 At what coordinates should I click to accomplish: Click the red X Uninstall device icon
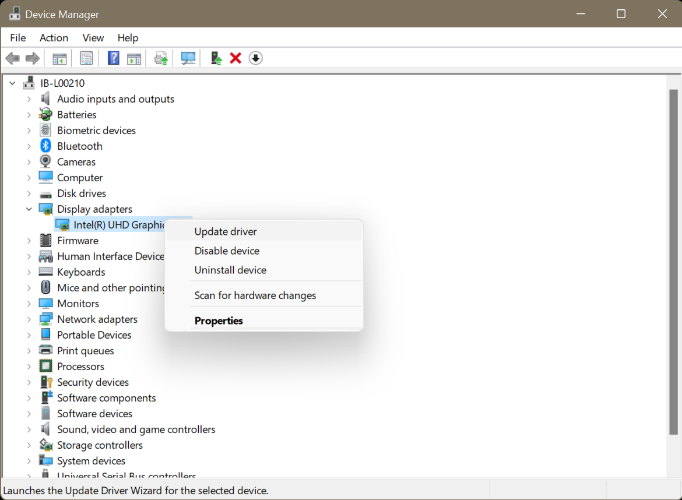(235, 58)
